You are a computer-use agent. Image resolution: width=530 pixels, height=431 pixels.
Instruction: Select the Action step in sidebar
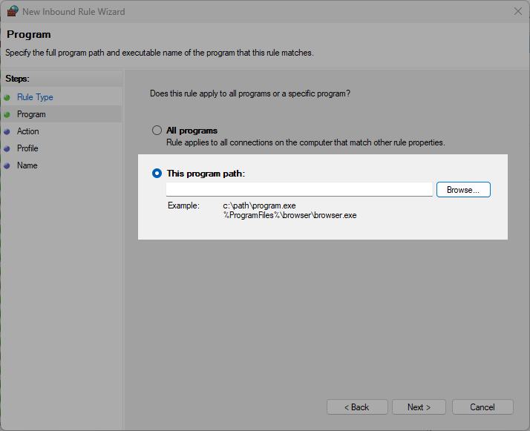[28, 131]
